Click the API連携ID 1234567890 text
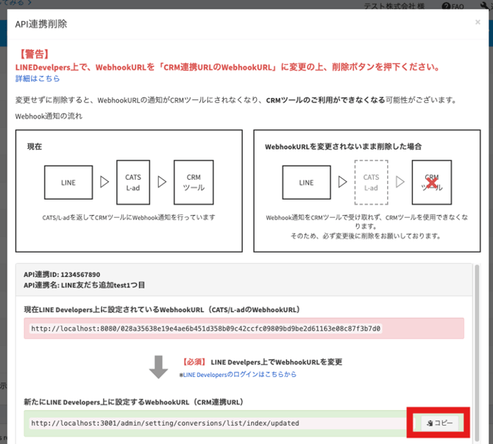493x444 pixels. click(62, 274)
